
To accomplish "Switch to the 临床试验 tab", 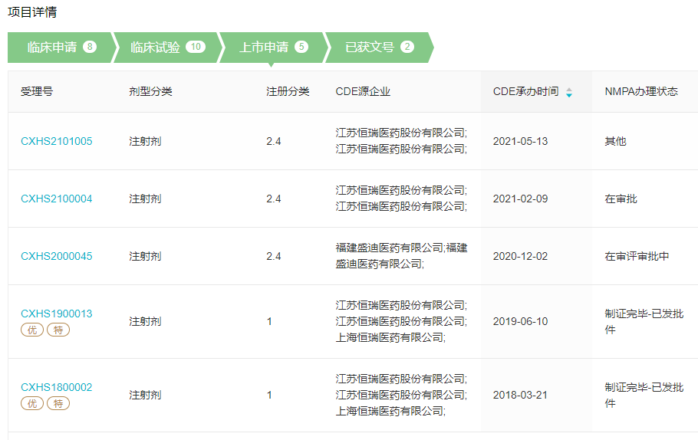I will [x=167, y=48].
